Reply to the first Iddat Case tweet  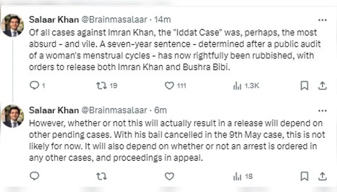(x=34, y=85)
